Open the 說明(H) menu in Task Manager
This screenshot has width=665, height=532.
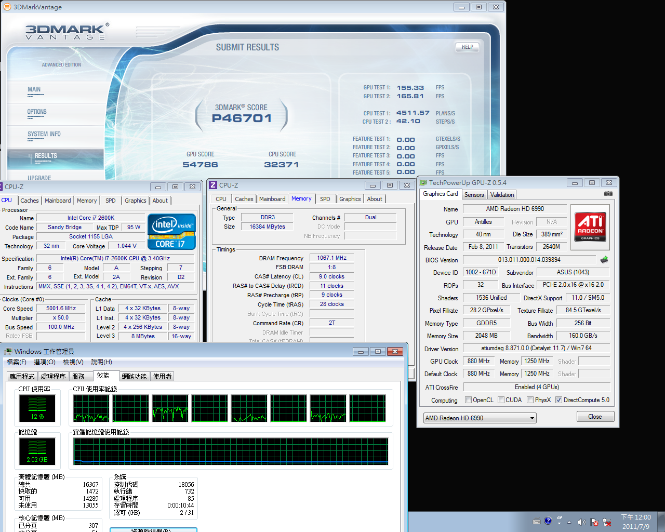coord(101,362)
